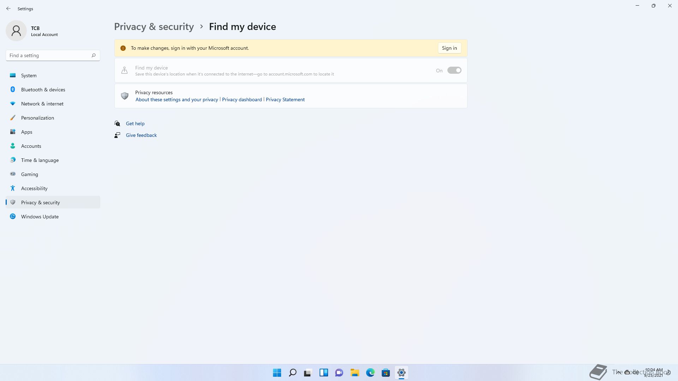
Task: Launch Microsoft Edge from taskbar
Action: 370,373
